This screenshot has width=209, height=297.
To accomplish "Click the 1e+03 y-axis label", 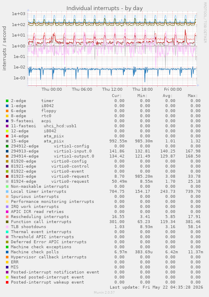I will pos(19,13).
